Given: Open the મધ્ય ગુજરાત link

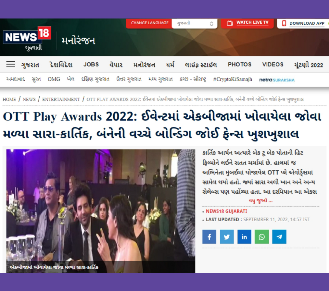Looking at the screenshot, I should (x=160, y=79).
